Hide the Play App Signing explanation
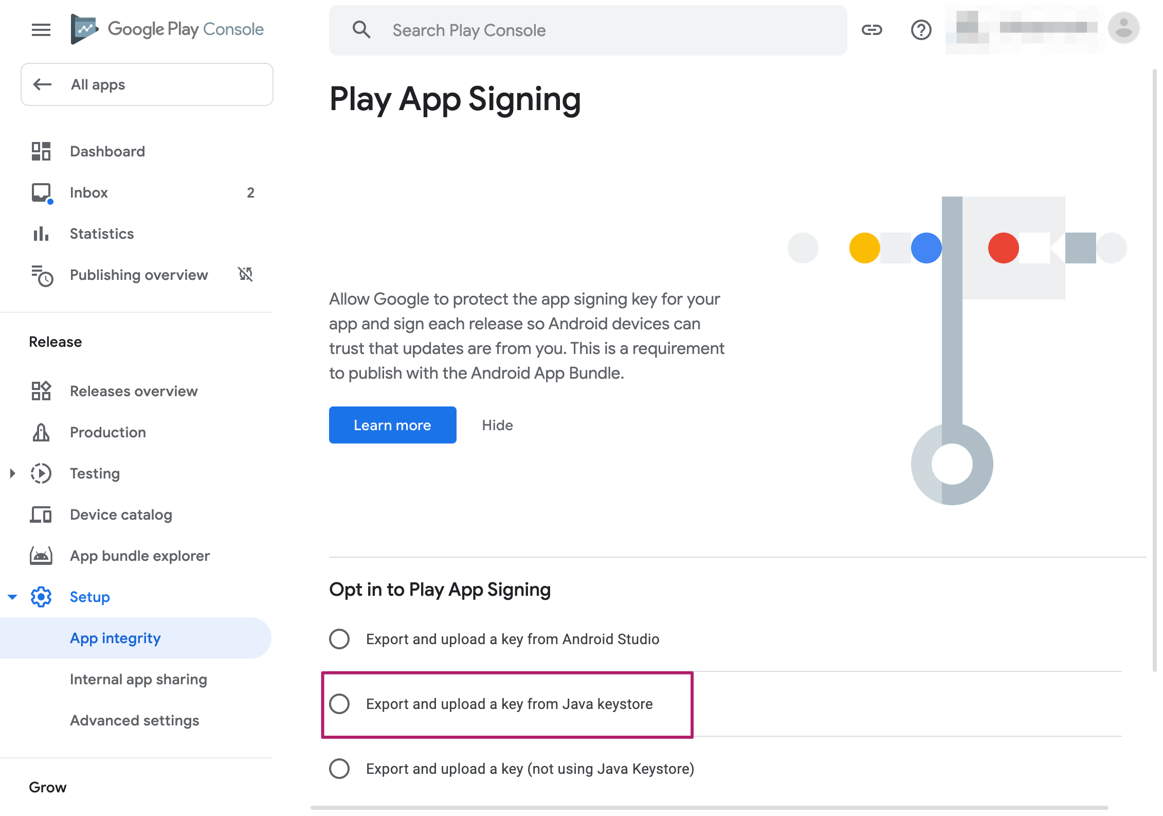The height and width of the screenshot is (816, 1163). 497,425
